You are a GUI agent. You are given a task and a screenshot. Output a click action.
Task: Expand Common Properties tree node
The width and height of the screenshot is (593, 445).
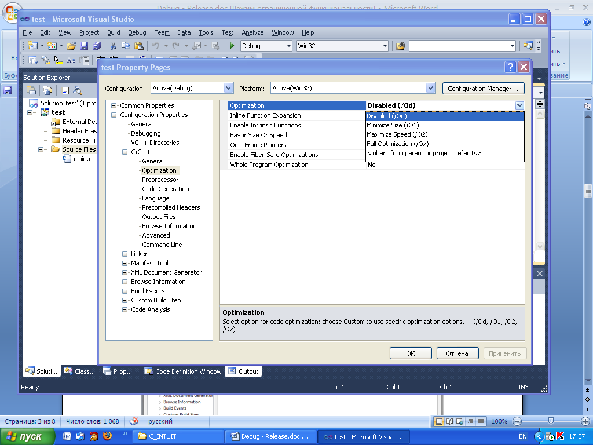pyautogui.click(x=114, y=105)
